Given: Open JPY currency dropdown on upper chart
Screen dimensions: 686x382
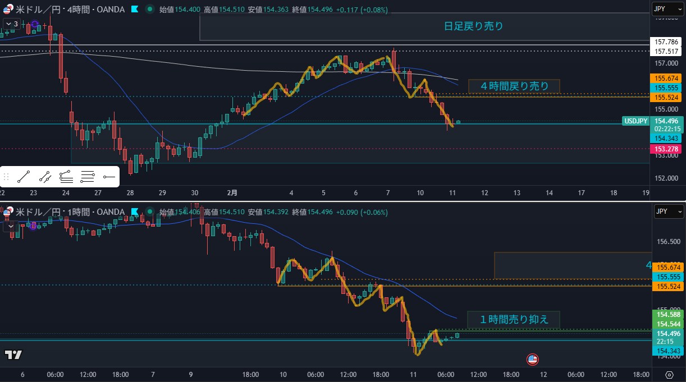Looking at the screenshot, I should tap(668, 8).
